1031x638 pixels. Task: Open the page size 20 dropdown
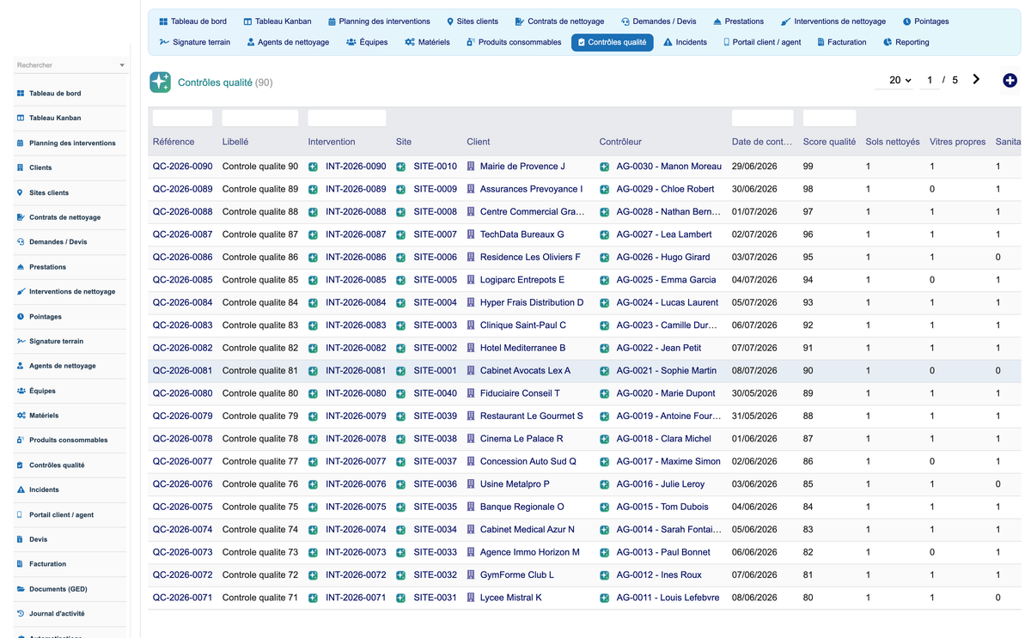[x=900, y=80]
